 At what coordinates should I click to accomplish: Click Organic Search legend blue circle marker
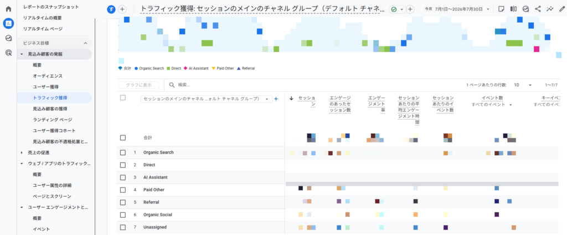tap(136, 68)
